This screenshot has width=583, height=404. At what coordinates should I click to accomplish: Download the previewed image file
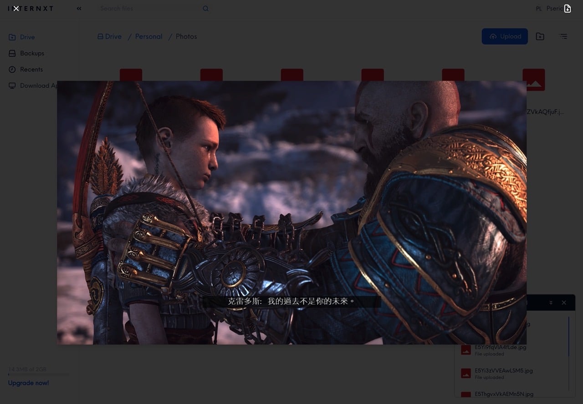coord(568,9)
